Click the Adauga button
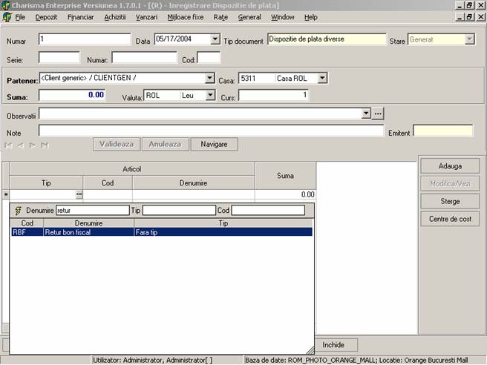Image resolution: width=487 pixels, height=365 pixels. pyautogui.click(x=450, y=166)
